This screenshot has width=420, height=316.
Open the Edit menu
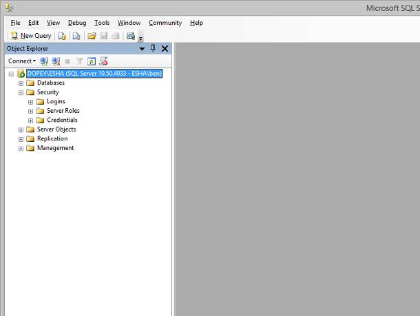(x=34, y=23)
